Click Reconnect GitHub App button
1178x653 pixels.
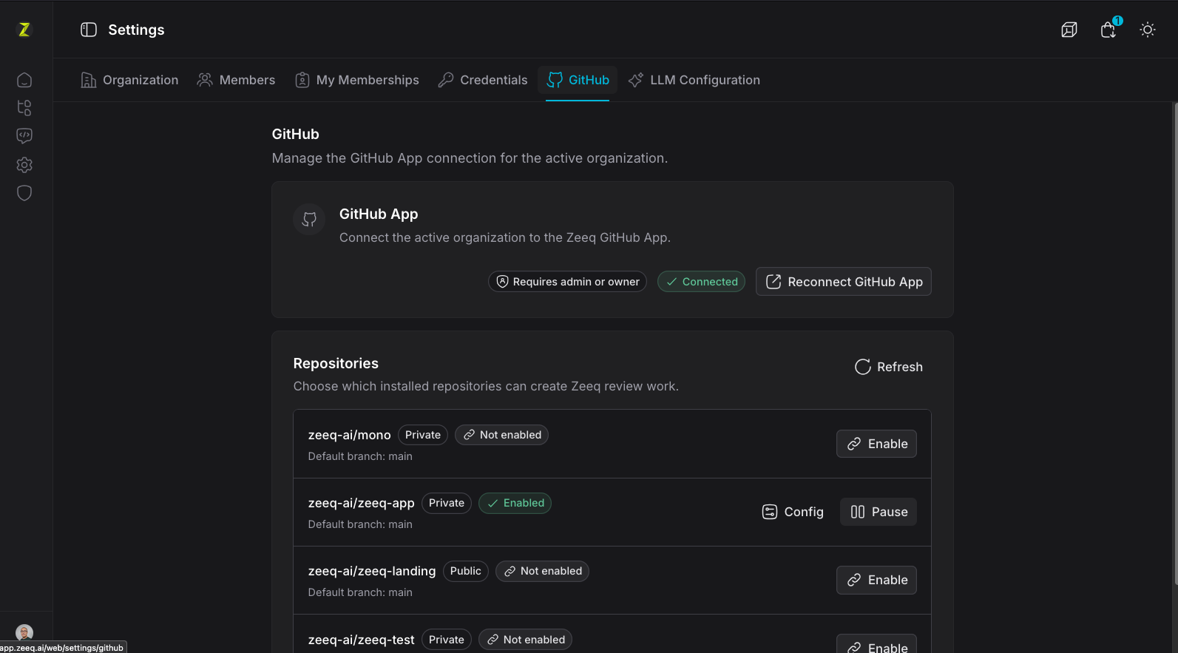pos(844,282)
